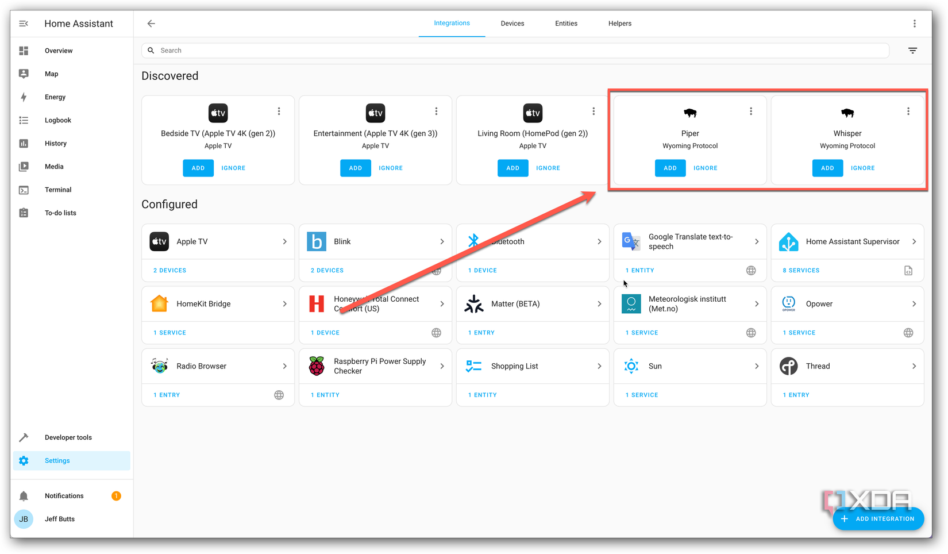Open the 2 Devices link under Apple TV
The image size is (948, 554).
(x=169, y=270)
